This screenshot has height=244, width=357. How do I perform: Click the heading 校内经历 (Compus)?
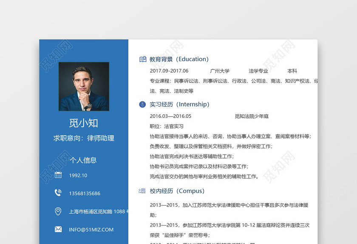[177, 191]
